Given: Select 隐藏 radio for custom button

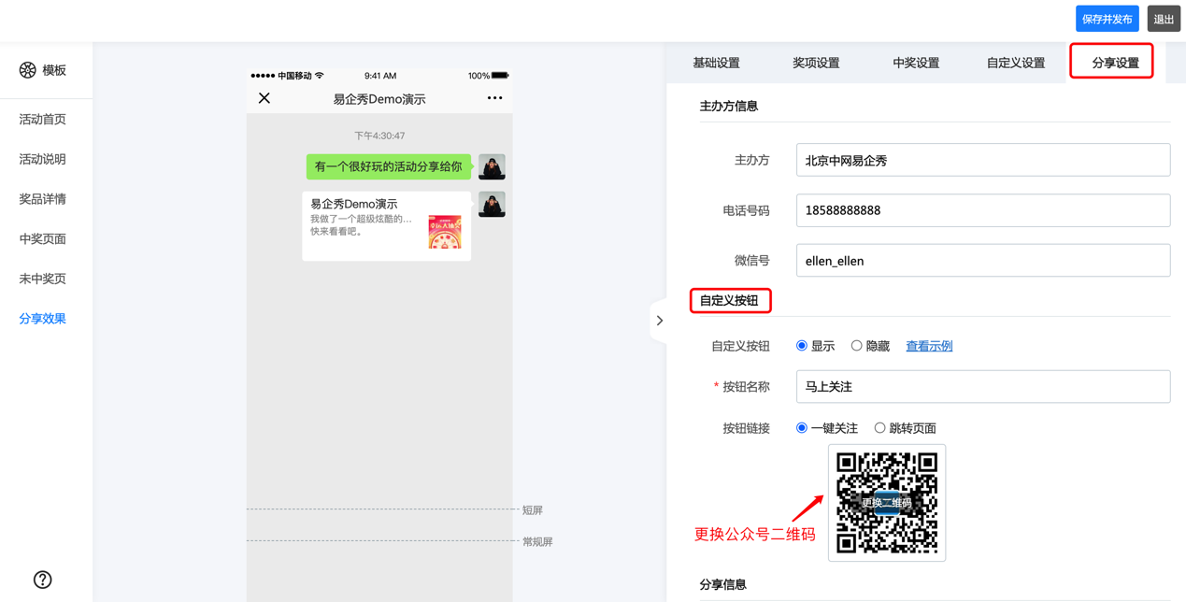Looking at the screenshot, I should 856,346.
